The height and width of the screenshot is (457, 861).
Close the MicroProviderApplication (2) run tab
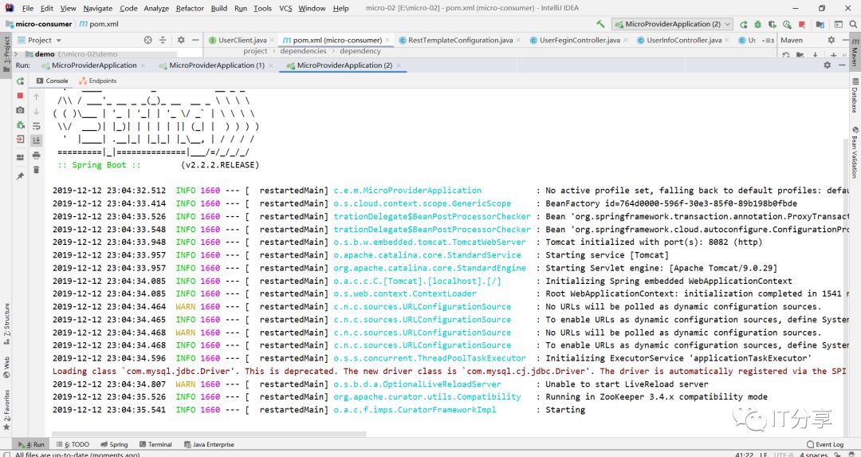tap(399, 65)
